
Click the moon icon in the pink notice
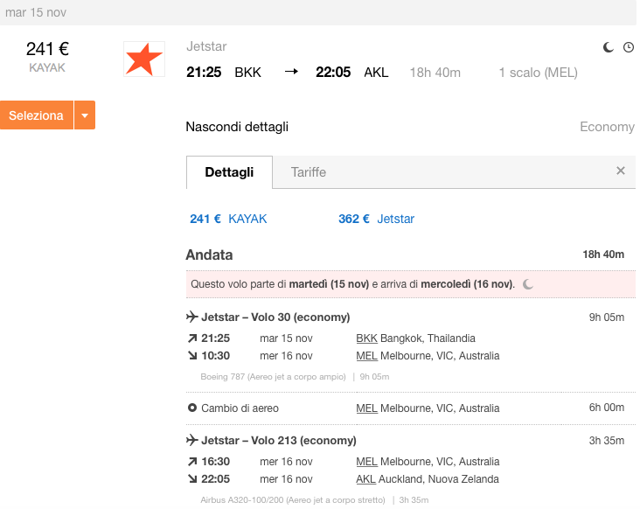(x=528, y=284)
